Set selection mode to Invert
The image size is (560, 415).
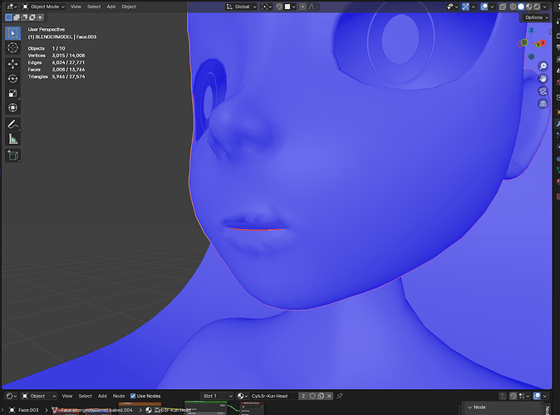tap(32, 17)
